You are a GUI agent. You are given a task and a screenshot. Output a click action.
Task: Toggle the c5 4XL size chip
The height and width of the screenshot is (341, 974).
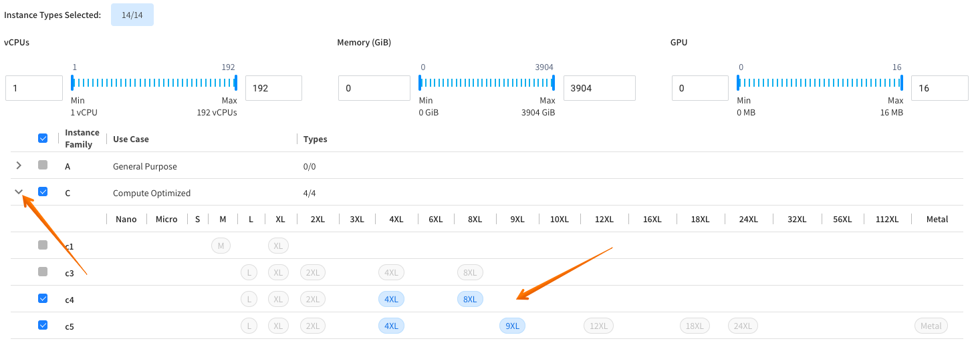click(x=391, y=326)
